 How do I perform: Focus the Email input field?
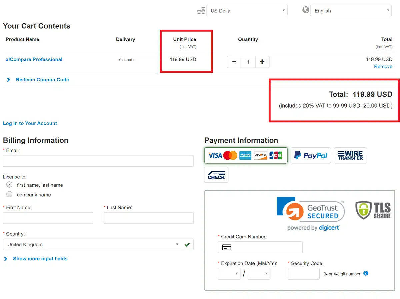[x=98, y=161]
